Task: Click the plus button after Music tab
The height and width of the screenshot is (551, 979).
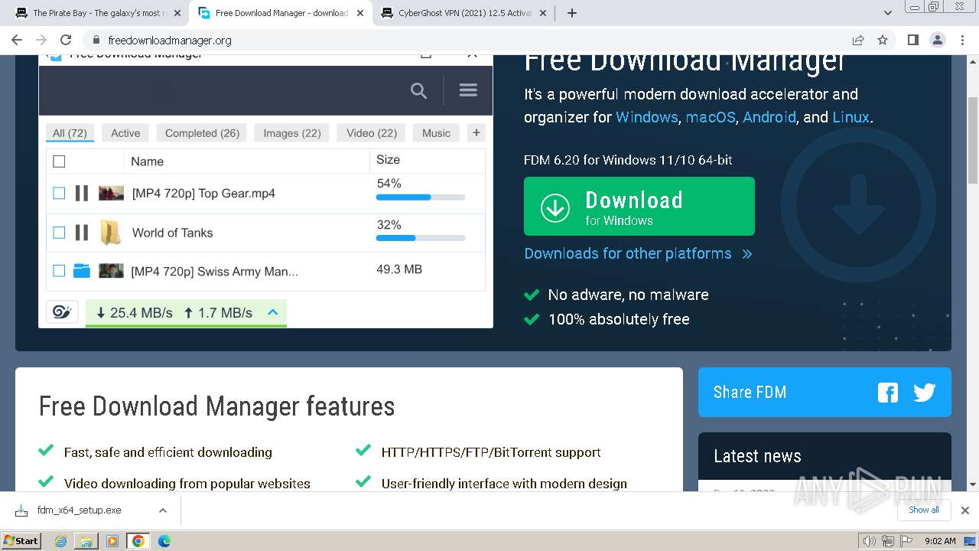Action: click(476, 133)
